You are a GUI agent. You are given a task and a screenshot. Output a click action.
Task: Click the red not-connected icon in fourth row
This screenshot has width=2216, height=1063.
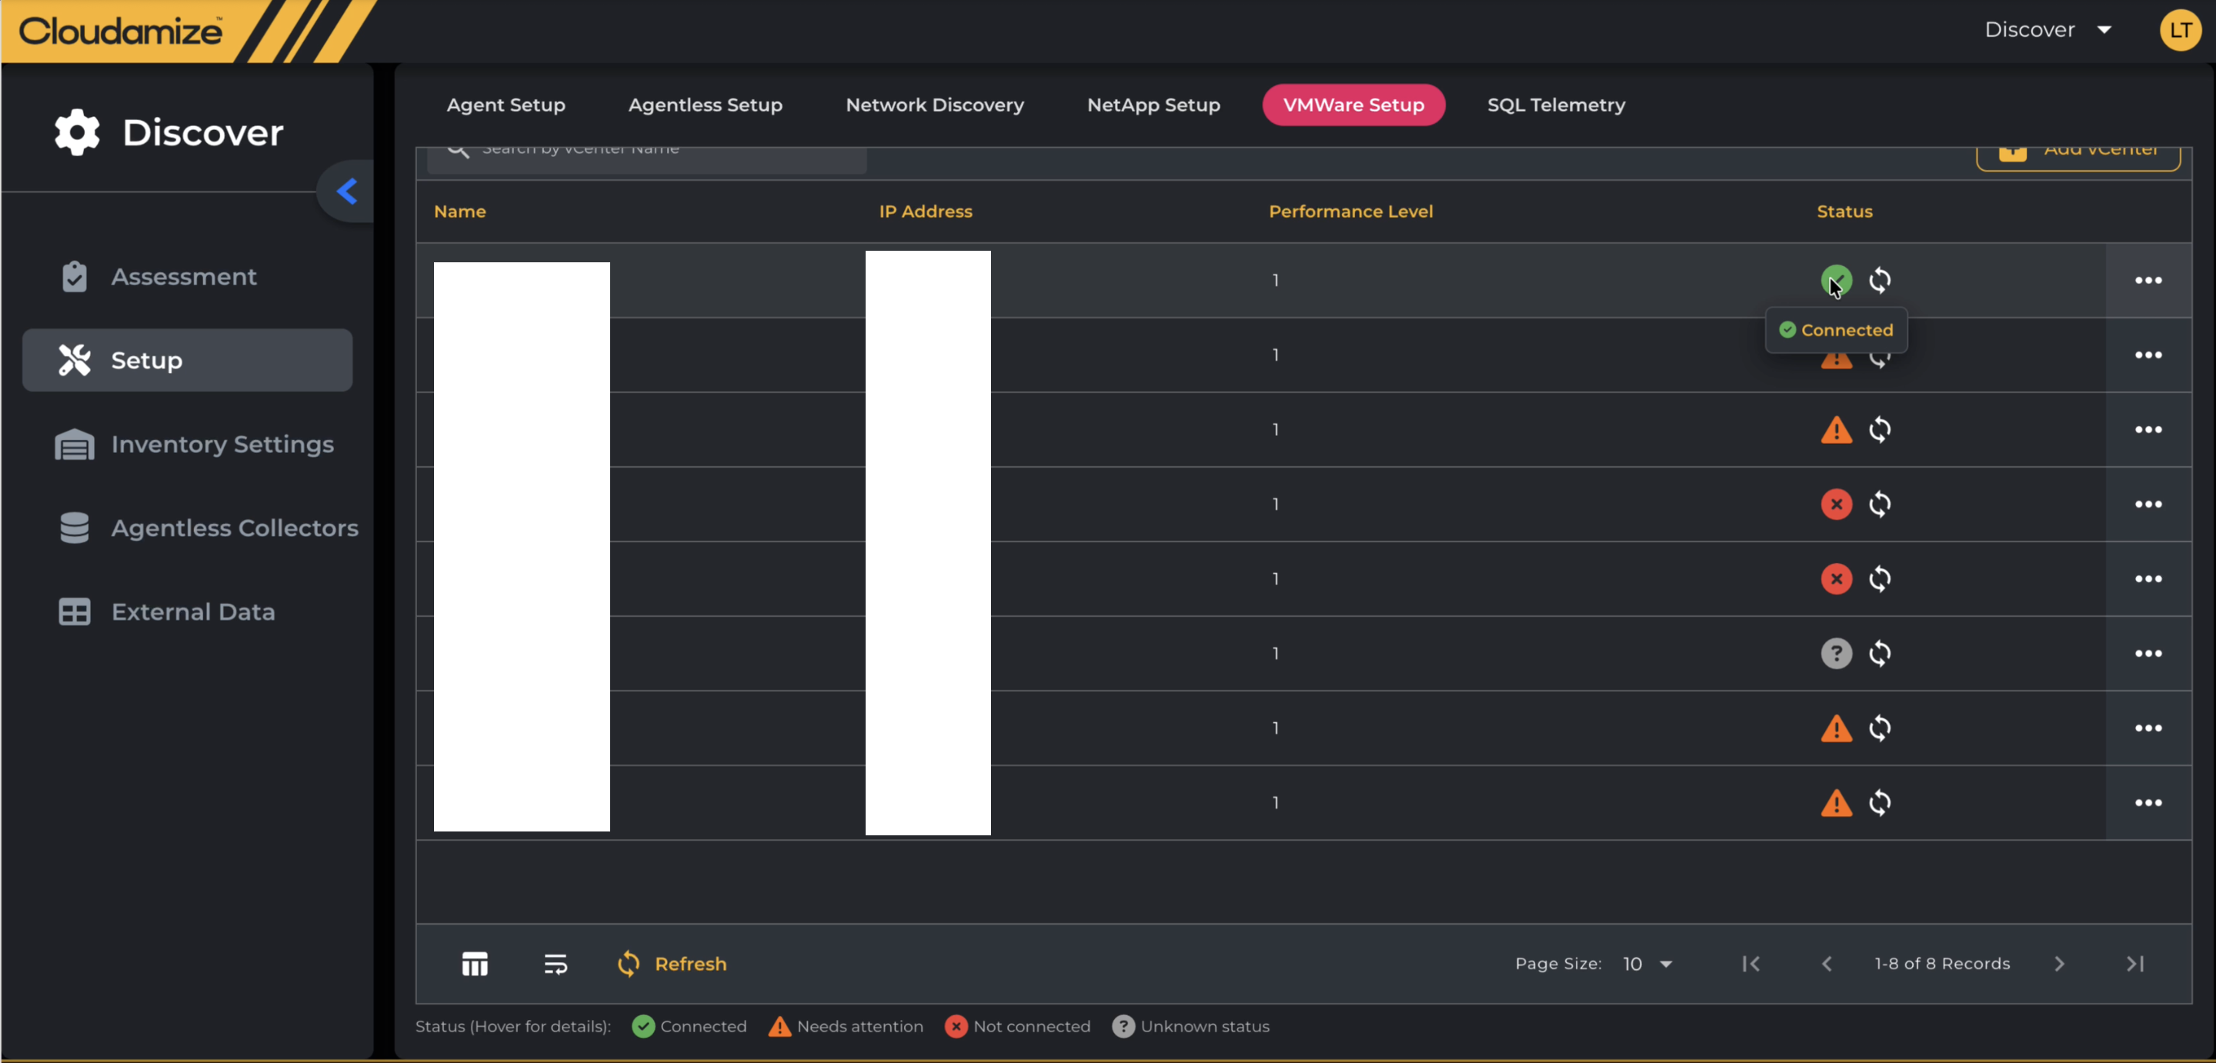(1836, 504)
